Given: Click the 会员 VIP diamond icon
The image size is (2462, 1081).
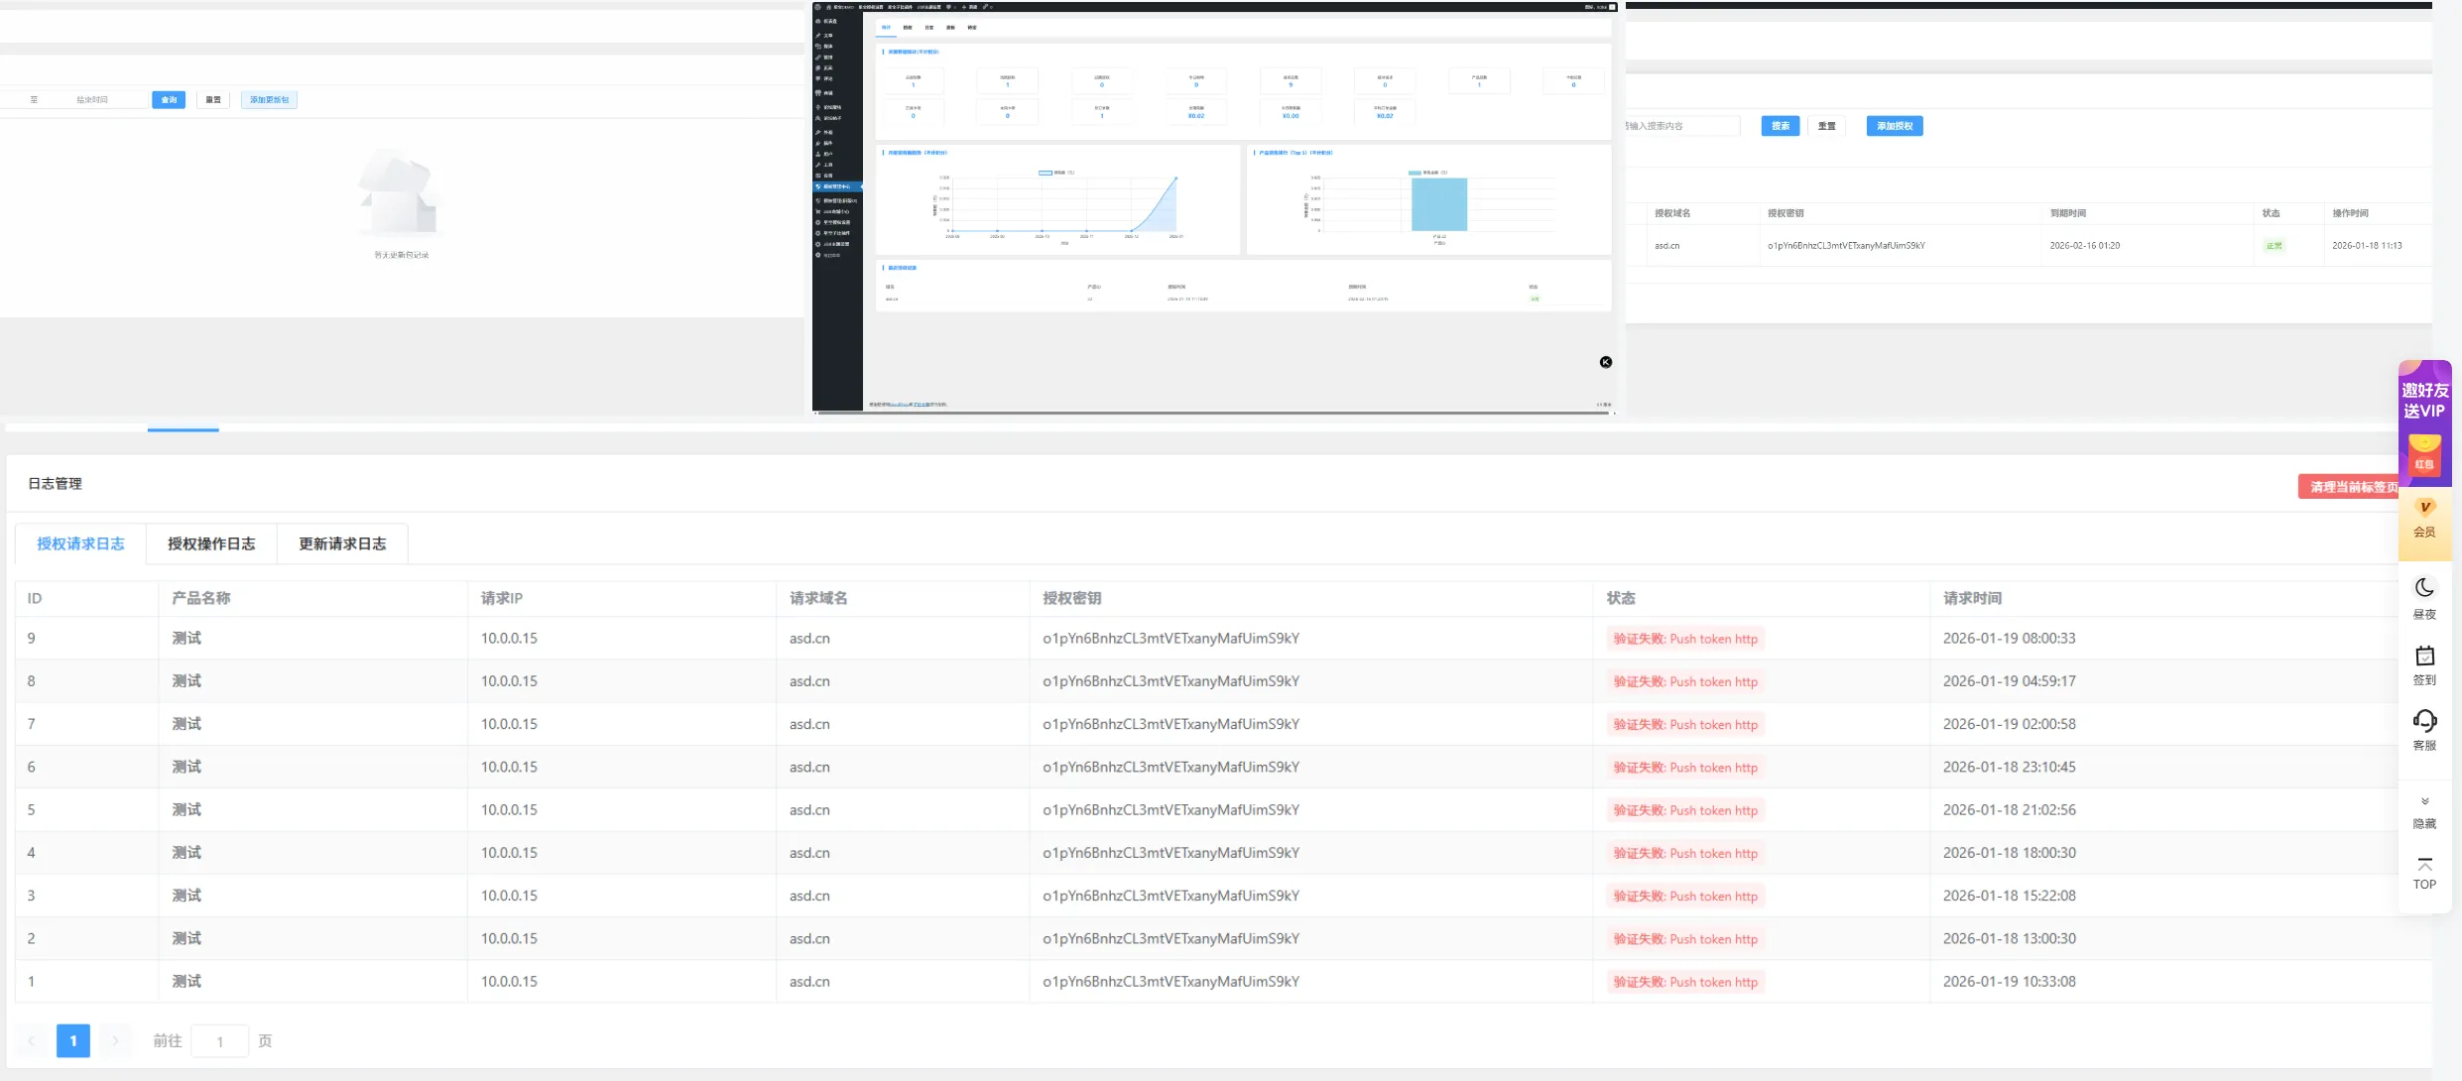Looking at the screenshot, I should coord(2424,510).
